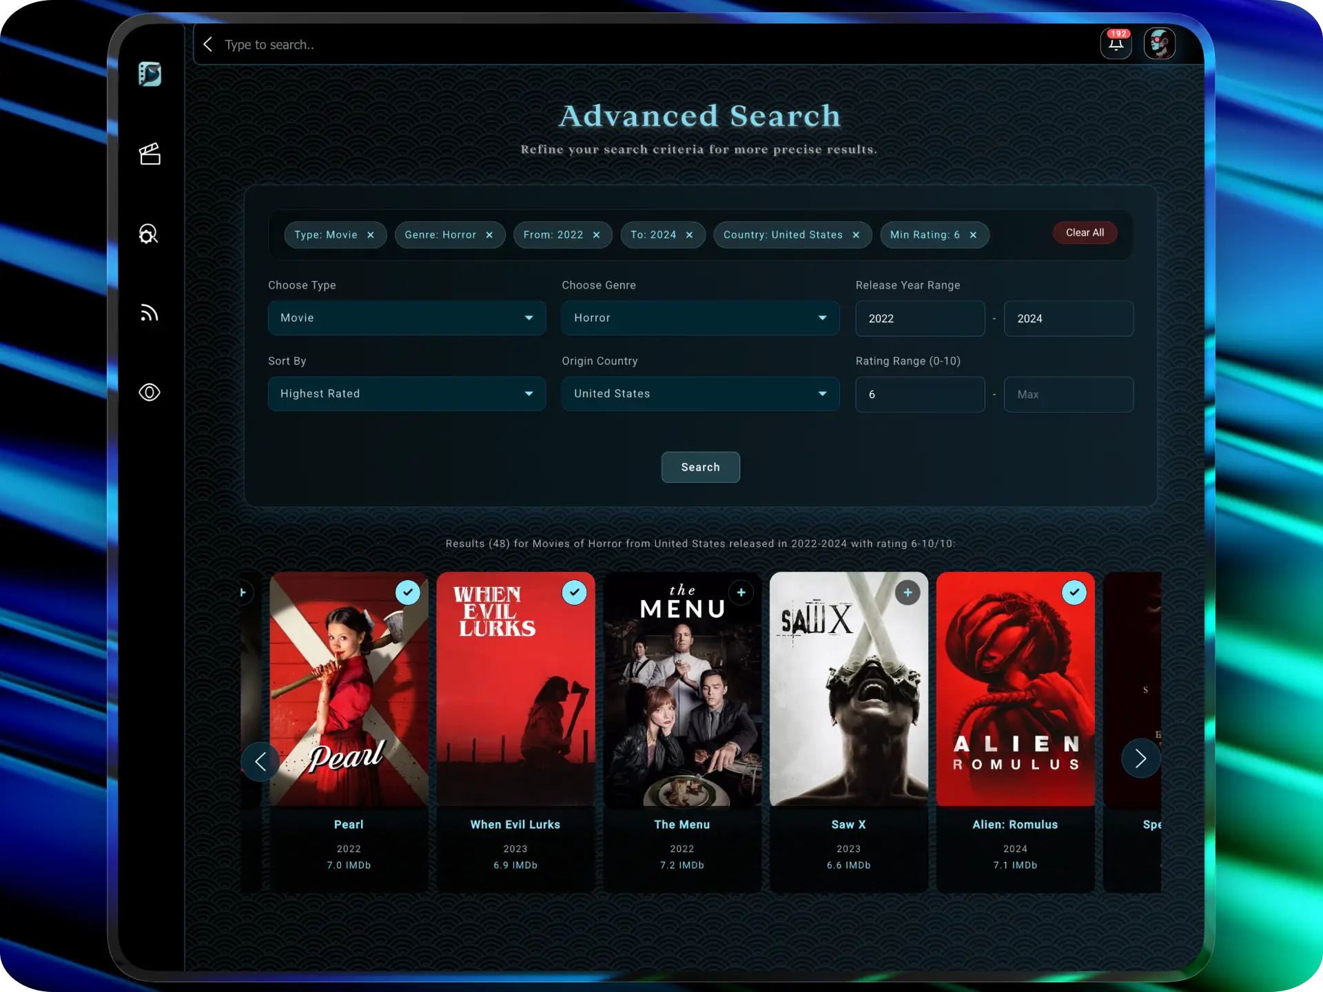Unselect the checkmark on Alien: Romulus
This screenshot has width=1323, height=992.
tap(1075, 592)
